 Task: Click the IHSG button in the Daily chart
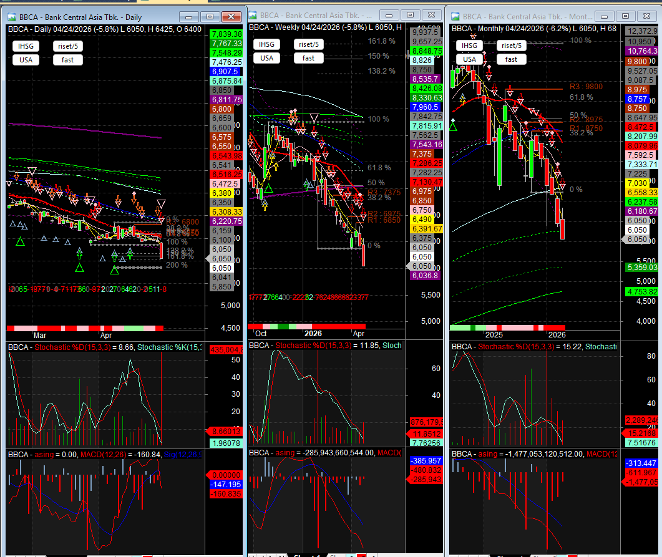[26, 46]
